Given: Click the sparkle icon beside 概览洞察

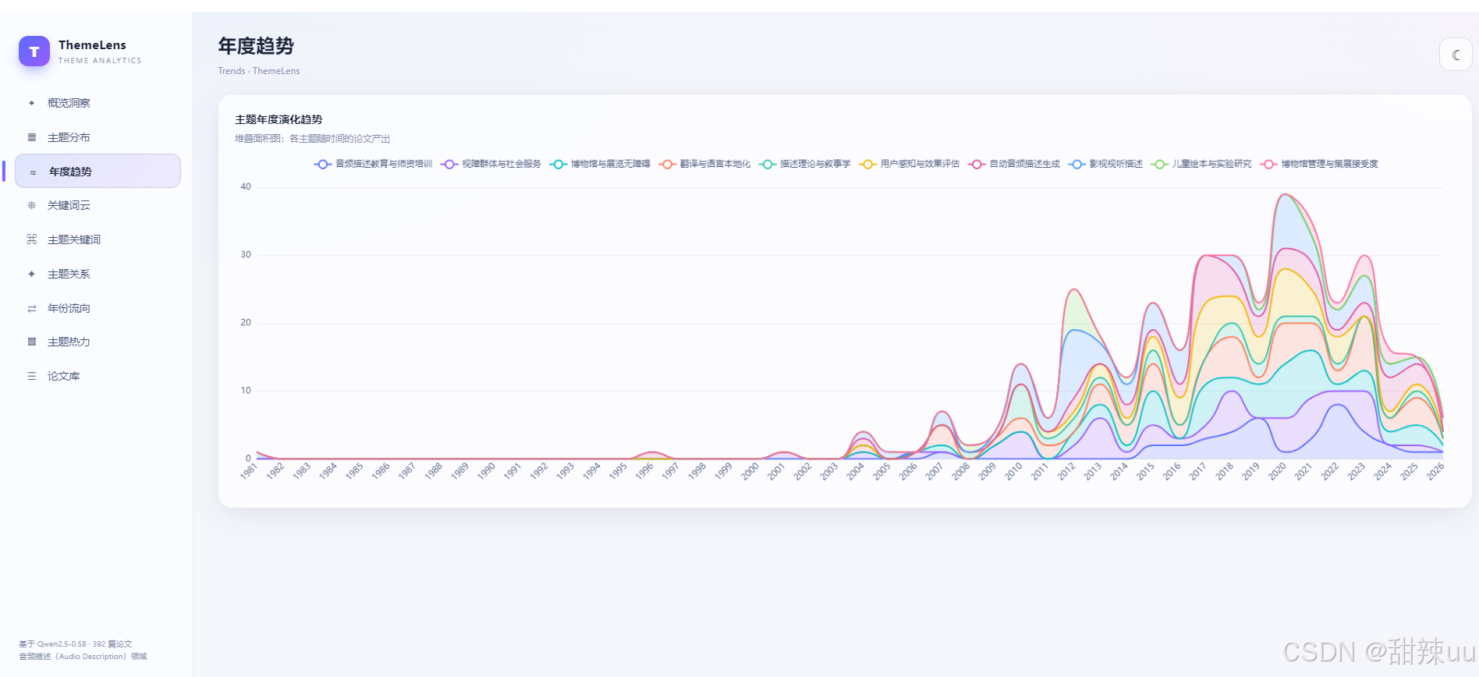Looking at the screenshot, I should [32, 103].
